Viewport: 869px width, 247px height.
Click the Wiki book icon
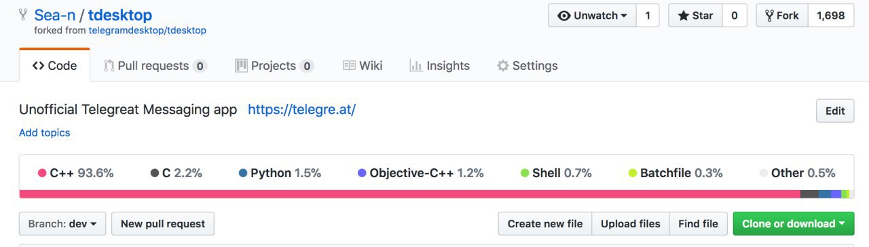[349, 66]
